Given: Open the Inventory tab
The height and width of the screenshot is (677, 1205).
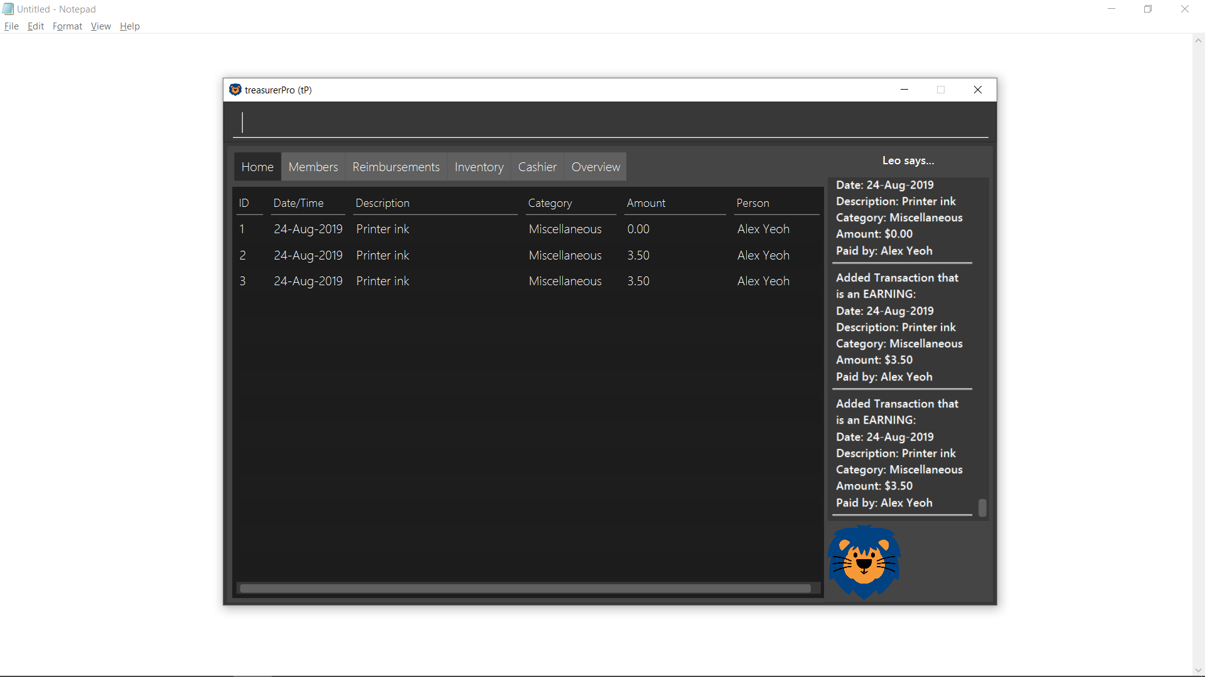Looking at the screenshot, I should point(479,167).
